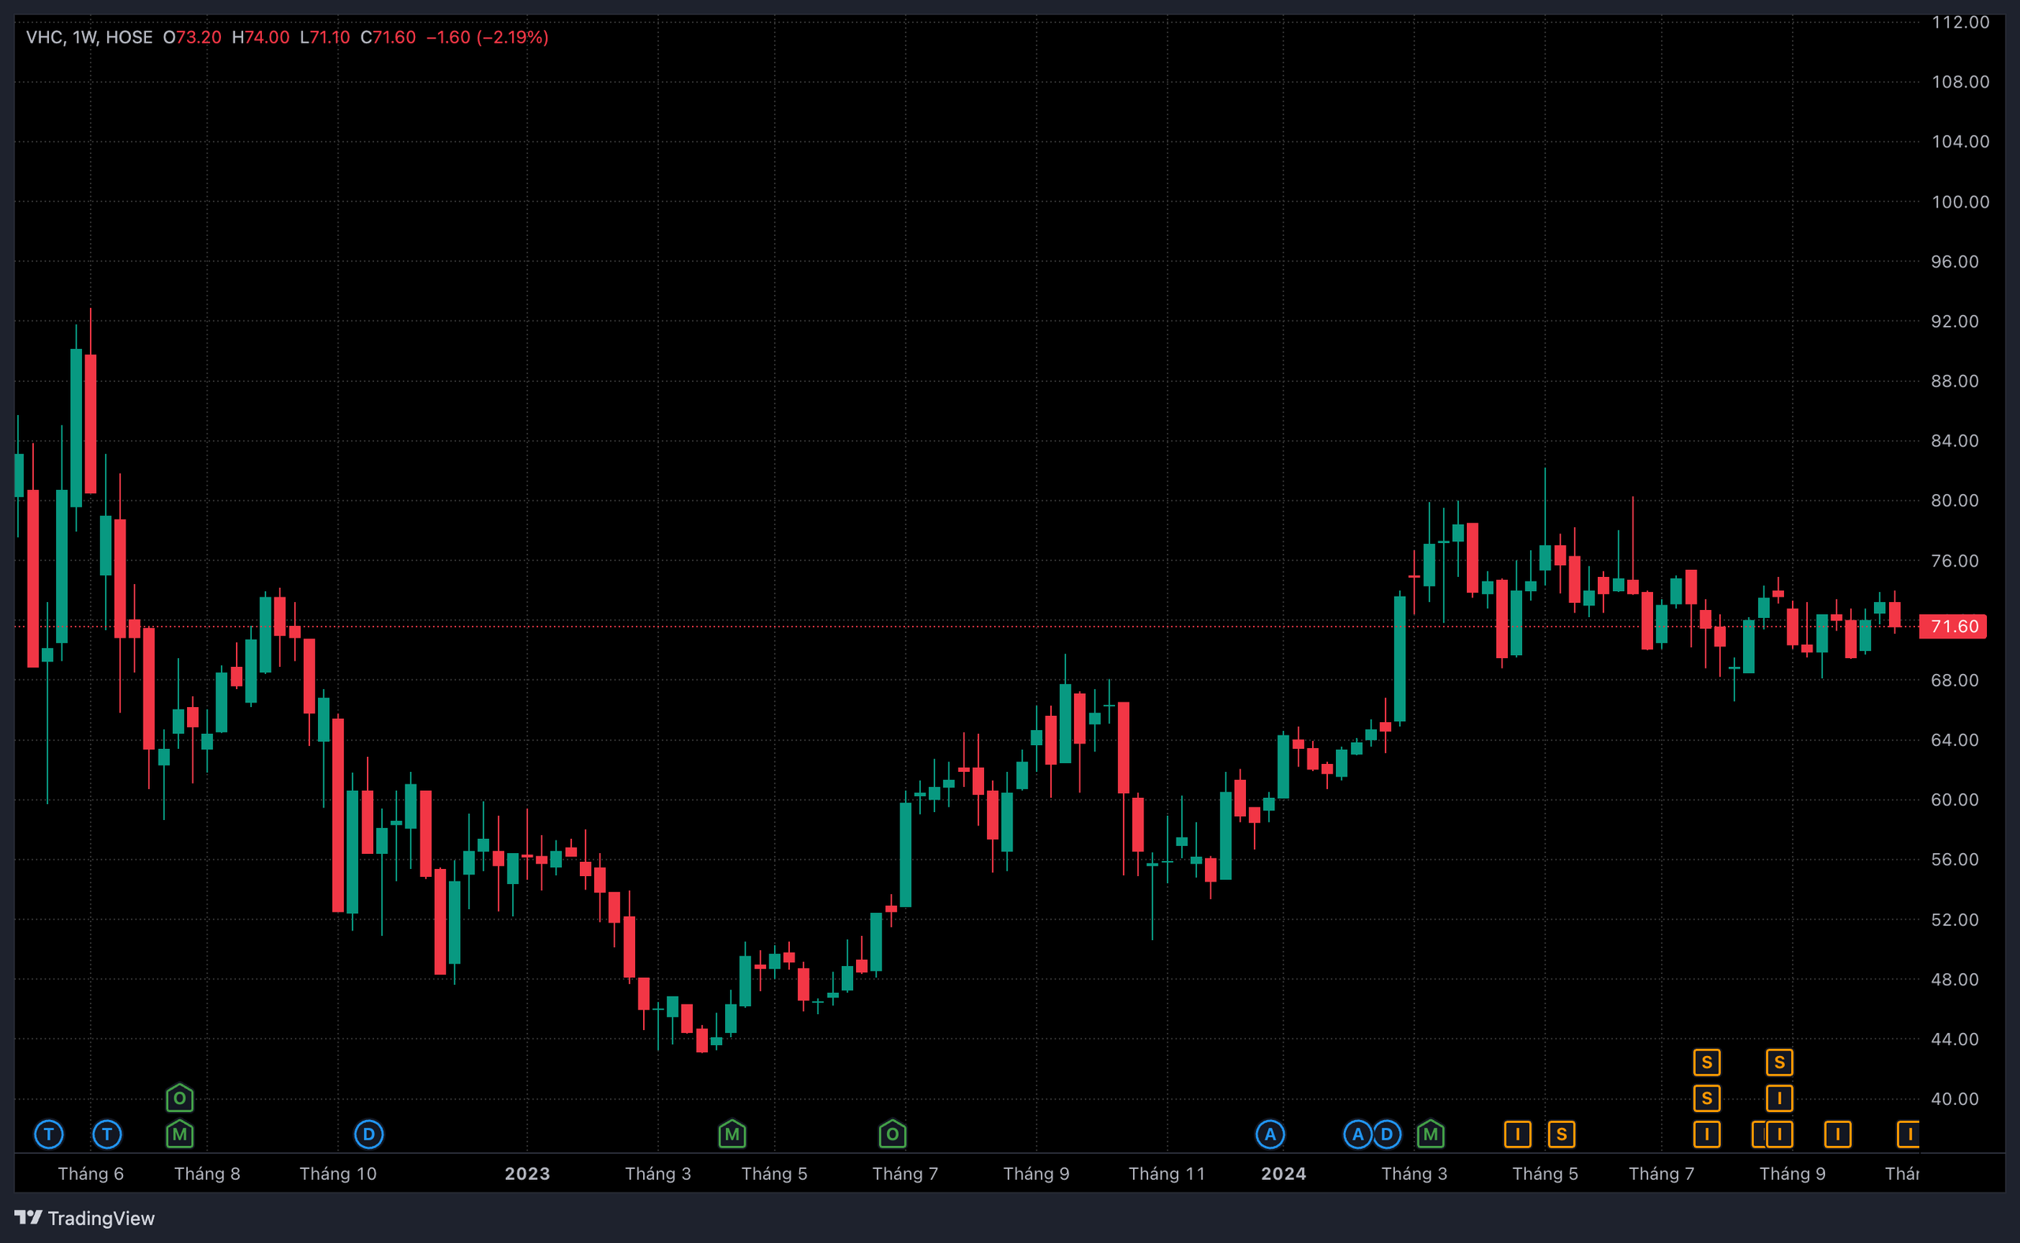Open the green O marker above Tháng 8

point(180,1098)
